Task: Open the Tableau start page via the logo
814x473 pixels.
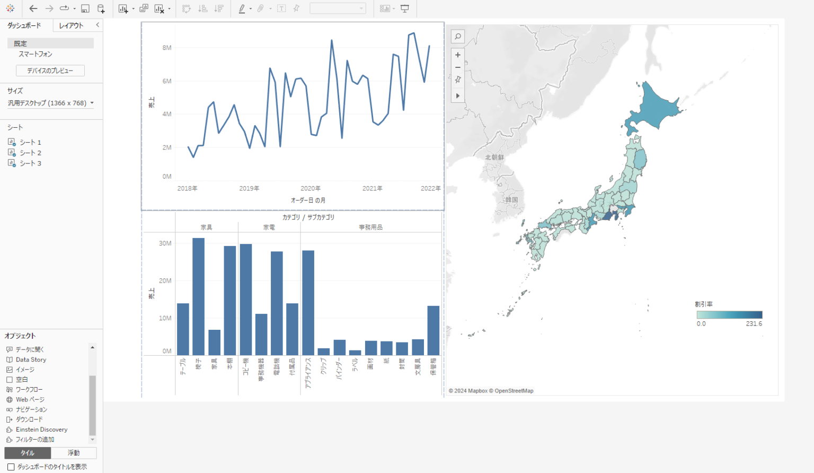Action: (x=10, y=8)
